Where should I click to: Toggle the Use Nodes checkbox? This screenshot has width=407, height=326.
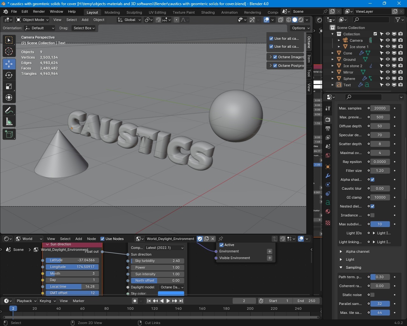click(x=102, y=239)
